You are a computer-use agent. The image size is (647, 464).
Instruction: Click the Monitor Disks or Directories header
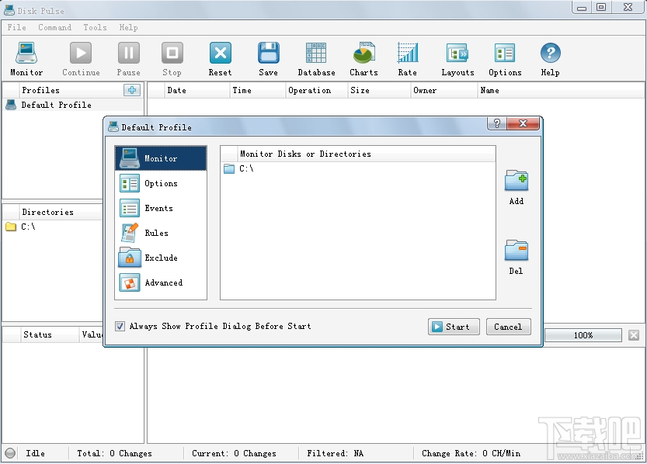367,154
